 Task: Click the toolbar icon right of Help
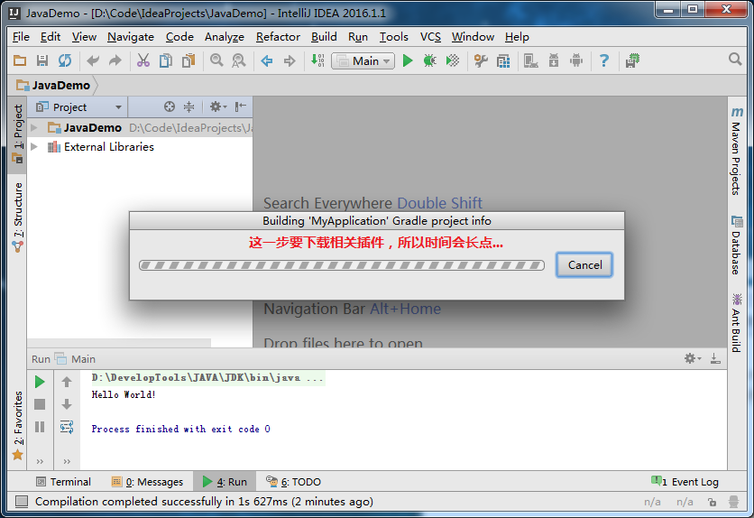[x=632, y=60]
